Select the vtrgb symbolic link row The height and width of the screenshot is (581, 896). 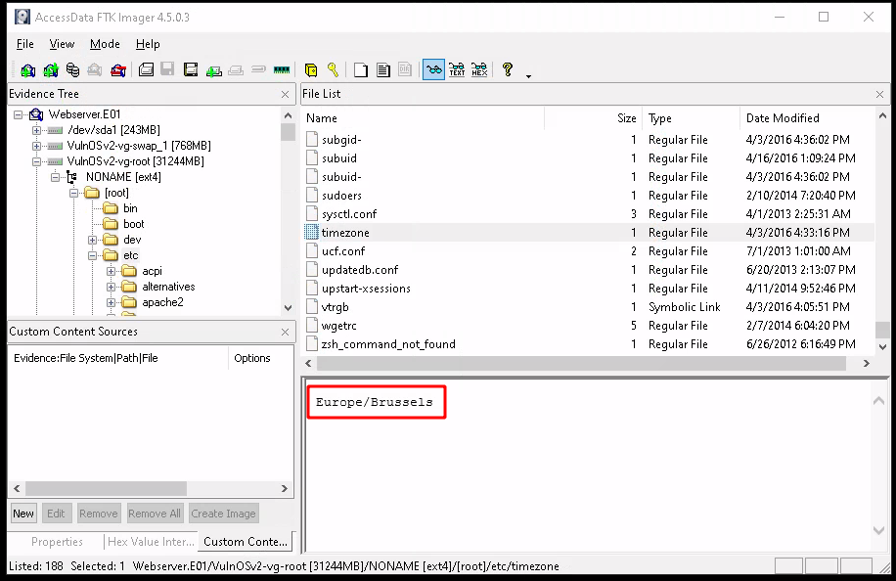click(588, 307)
